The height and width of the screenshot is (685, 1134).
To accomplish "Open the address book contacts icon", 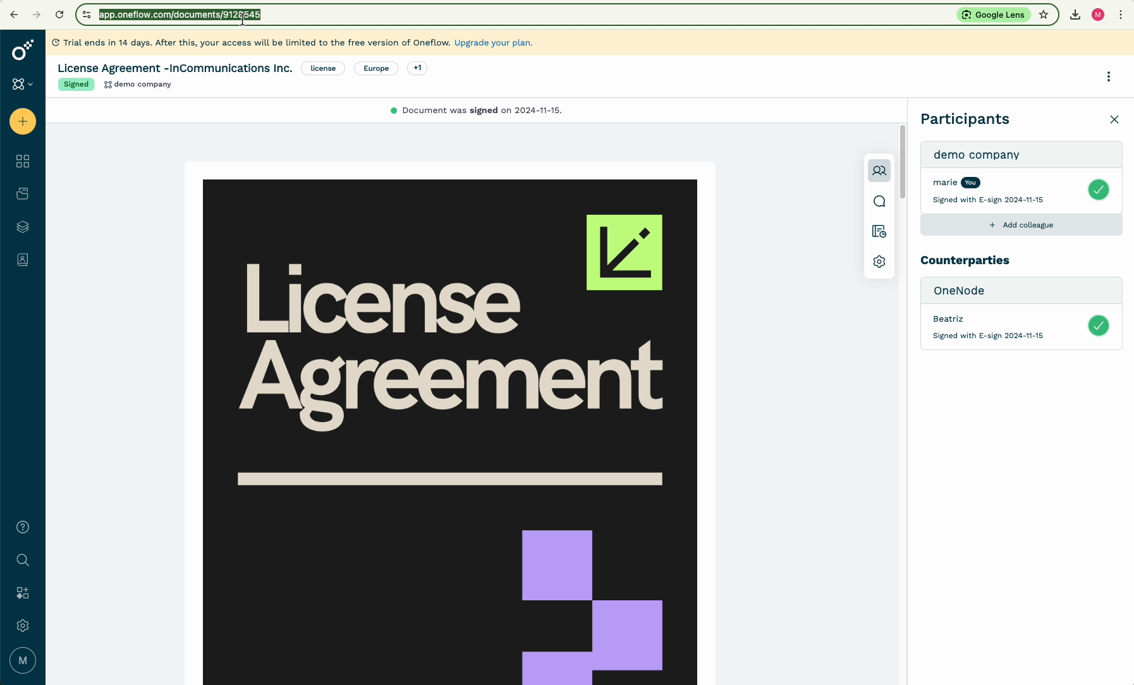I will [x=23, y=260].
